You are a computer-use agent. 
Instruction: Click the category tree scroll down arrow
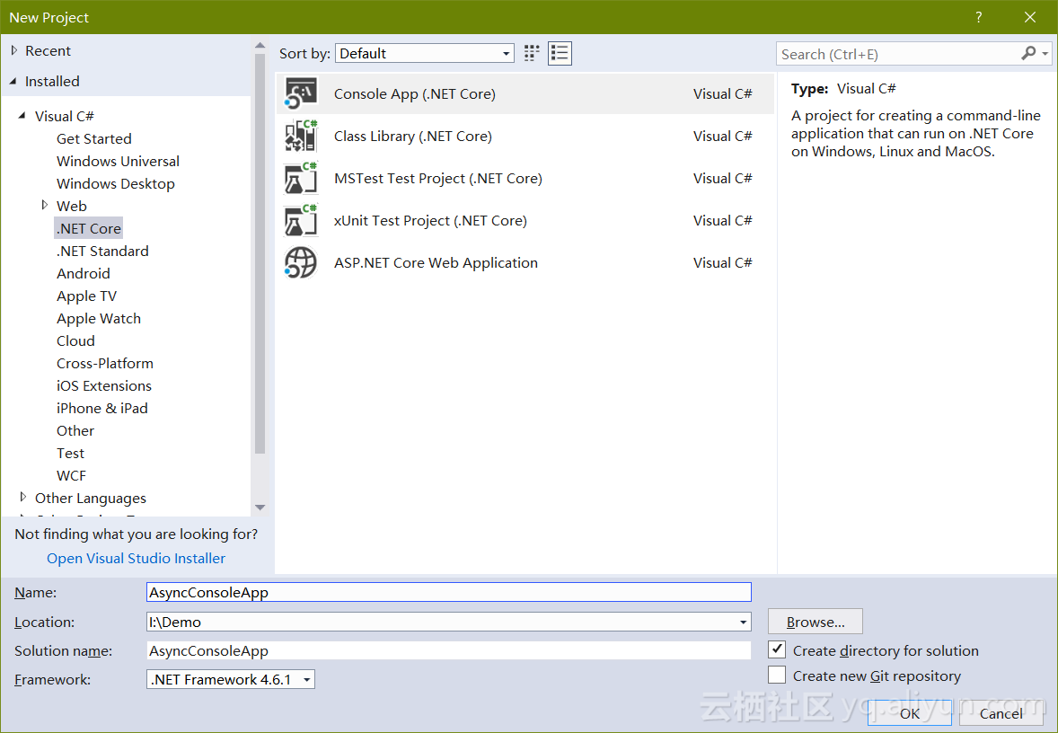tap(260, 507)
